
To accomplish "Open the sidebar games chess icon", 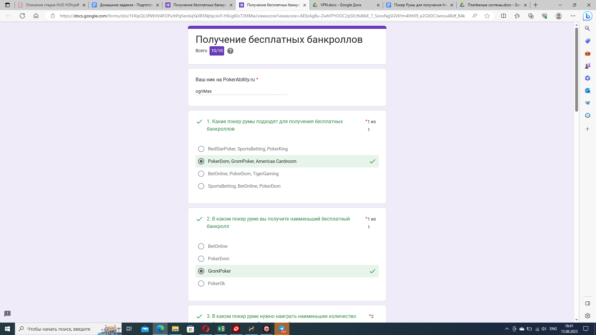I will pyautogui.click(x=587, y=66).
